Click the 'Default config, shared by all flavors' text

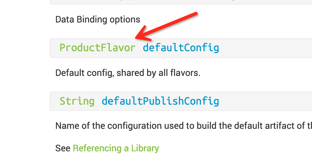(128, 73)
